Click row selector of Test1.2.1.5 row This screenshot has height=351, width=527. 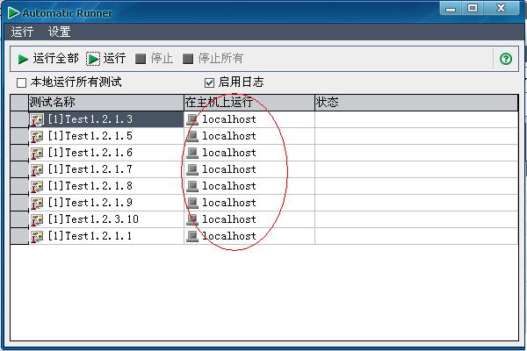pos(19,136)
